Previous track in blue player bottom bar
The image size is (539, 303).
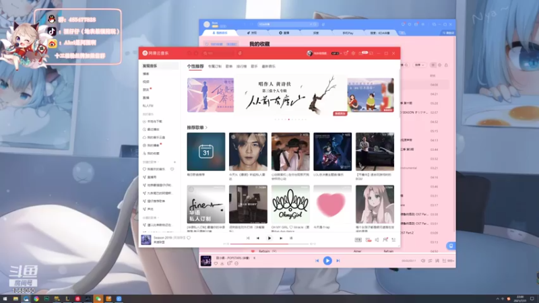click(x=317, y=261)
